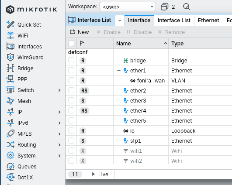This screenshot has width=232, height=185.
Task: Open the windows count icon beside Workspace
Action: click(165, 7)
